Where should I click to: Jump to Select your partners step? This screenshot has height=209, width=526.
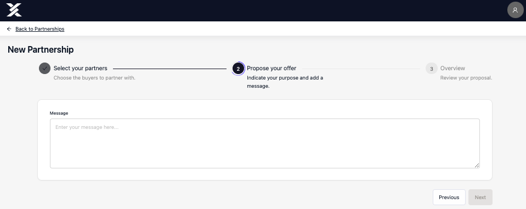[81, 68]
